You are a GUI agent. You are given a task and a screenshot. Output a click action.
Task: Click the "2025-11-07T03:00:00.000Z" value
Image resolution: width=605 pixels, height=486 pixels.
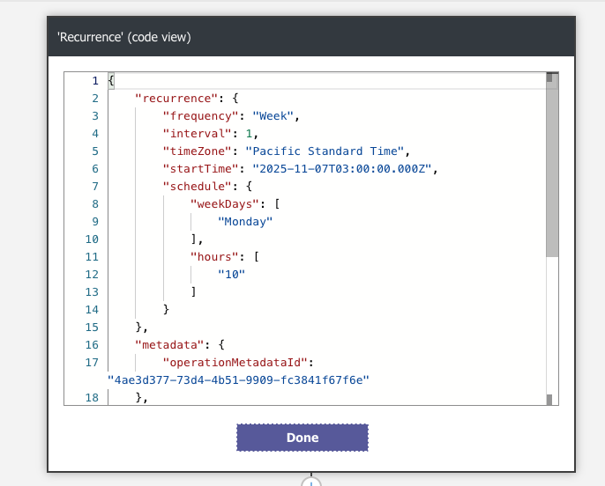(x=342, y=169)
